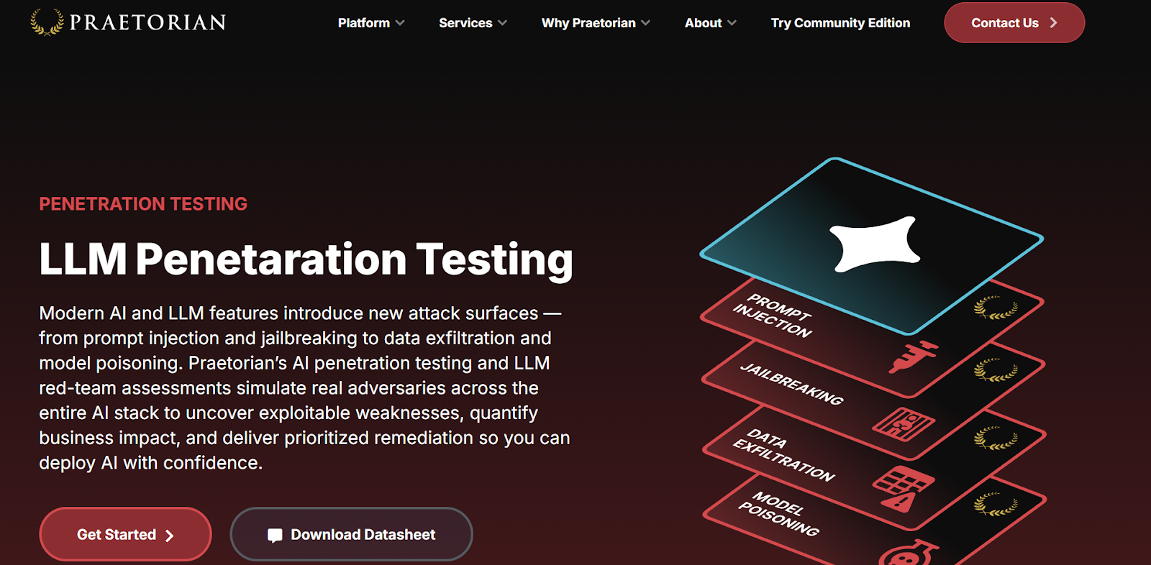Click the gold laurel on Jailbreaking card

click(996, 369)
